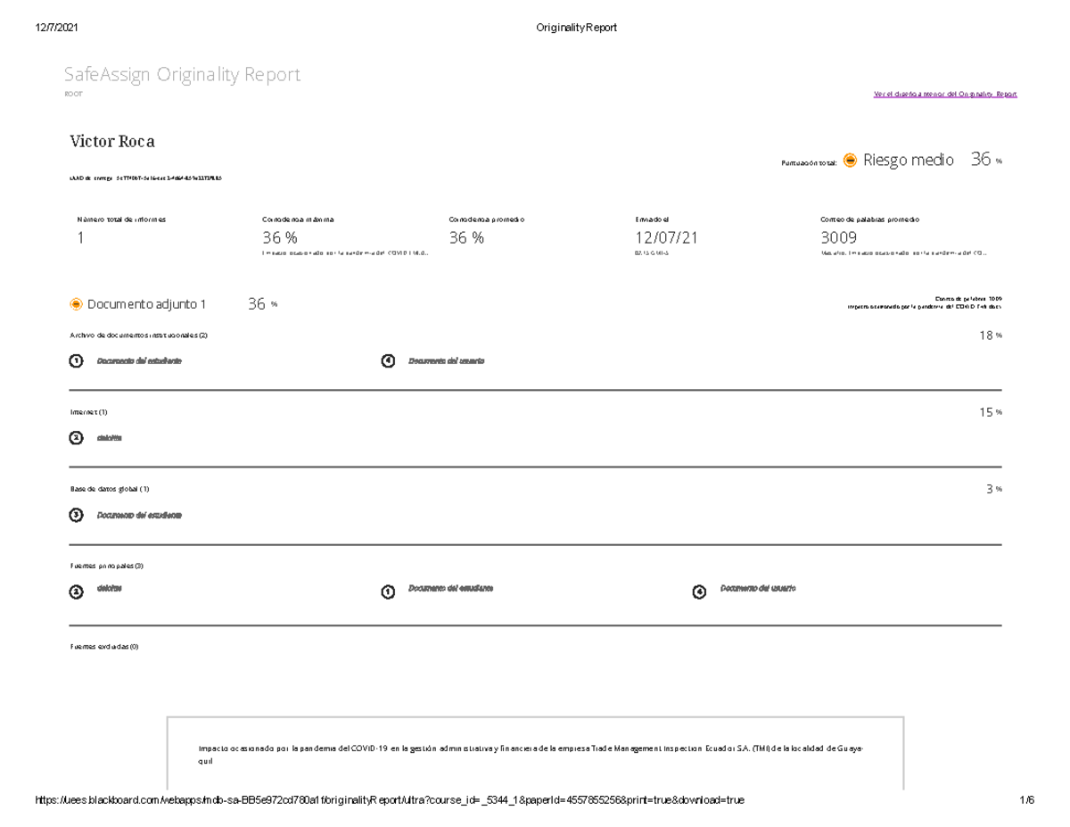Click source icon 4 in institutional documents section
Viewport: 1070px width, 827px height.
(x=388, y=360)
